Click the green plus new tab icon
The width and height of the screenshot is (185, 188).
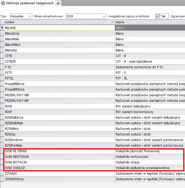(58, 3)
